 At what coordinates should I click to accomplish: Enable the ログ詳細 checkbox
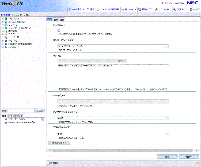pyautogui.click(x=48, y=163)
